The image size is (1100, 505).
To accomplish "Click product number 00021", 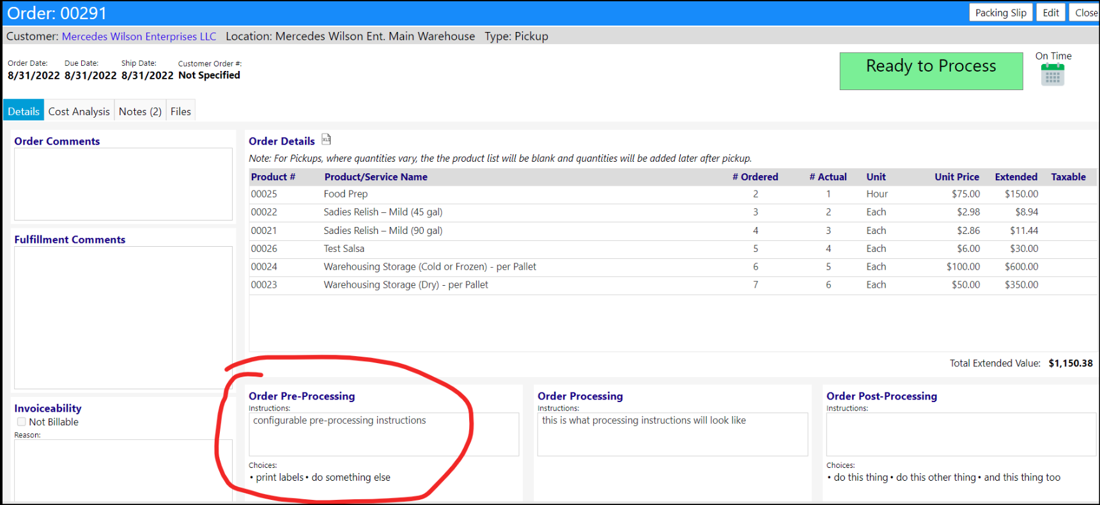I will click(x=264, y=231).
